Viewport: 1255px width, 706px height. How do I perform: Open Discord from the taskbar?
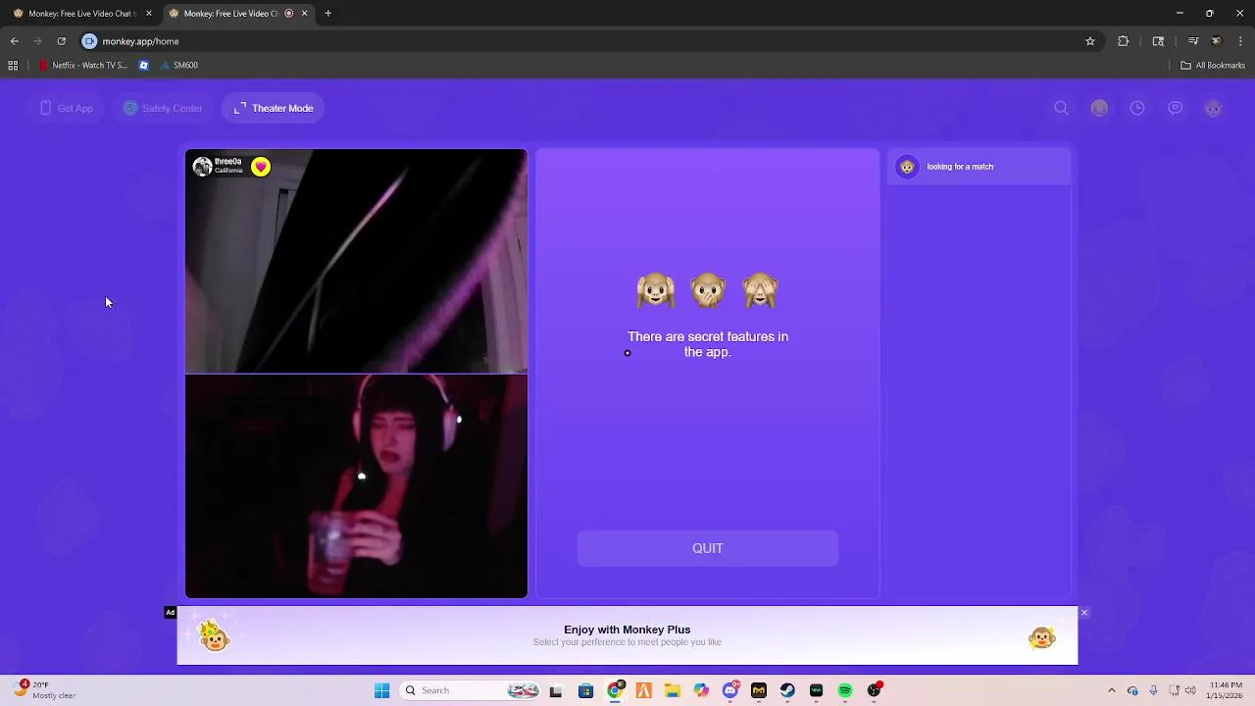coord(730,690)
